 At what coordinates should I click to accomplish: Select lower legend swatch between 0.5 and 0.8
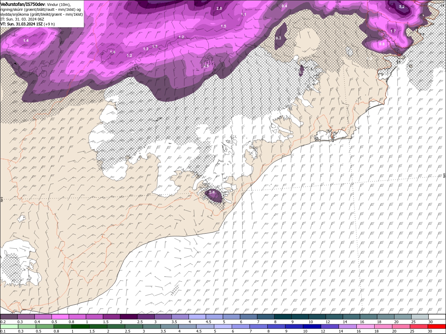pyautogui.click(x=45, y=327)
